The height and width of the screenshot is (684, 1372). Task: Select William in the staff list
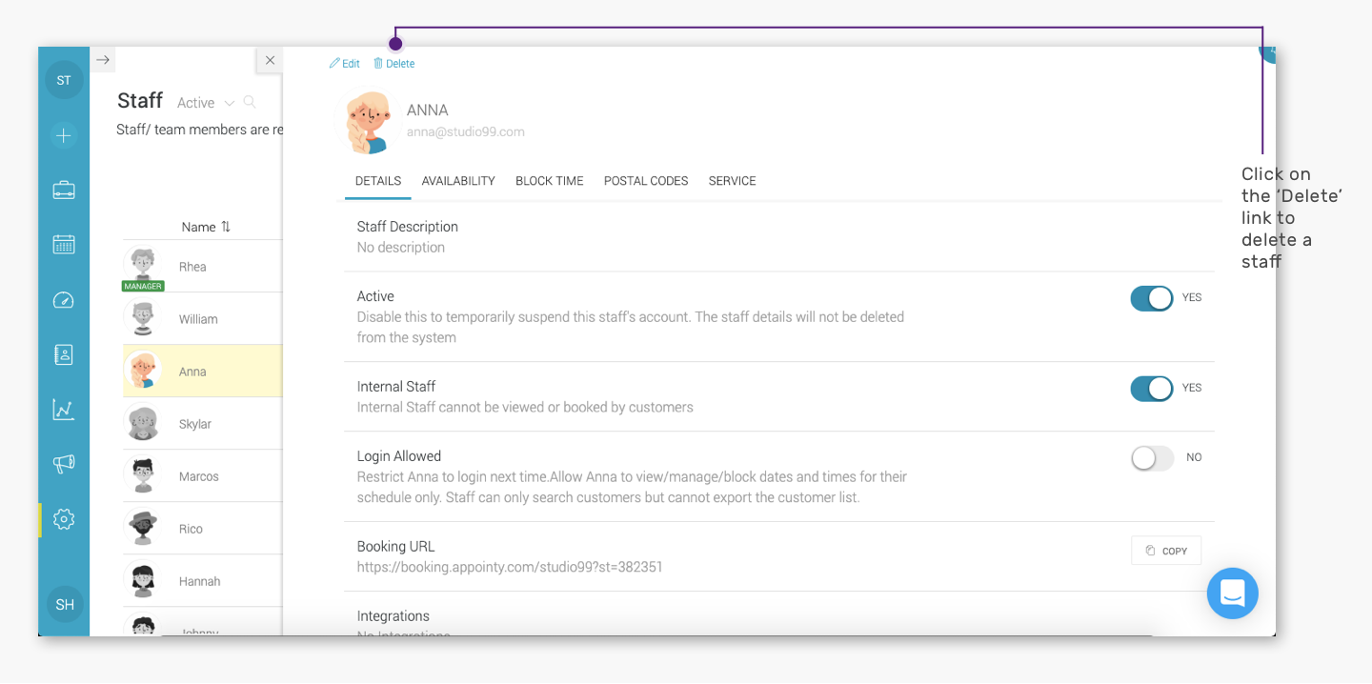[203, 319]
